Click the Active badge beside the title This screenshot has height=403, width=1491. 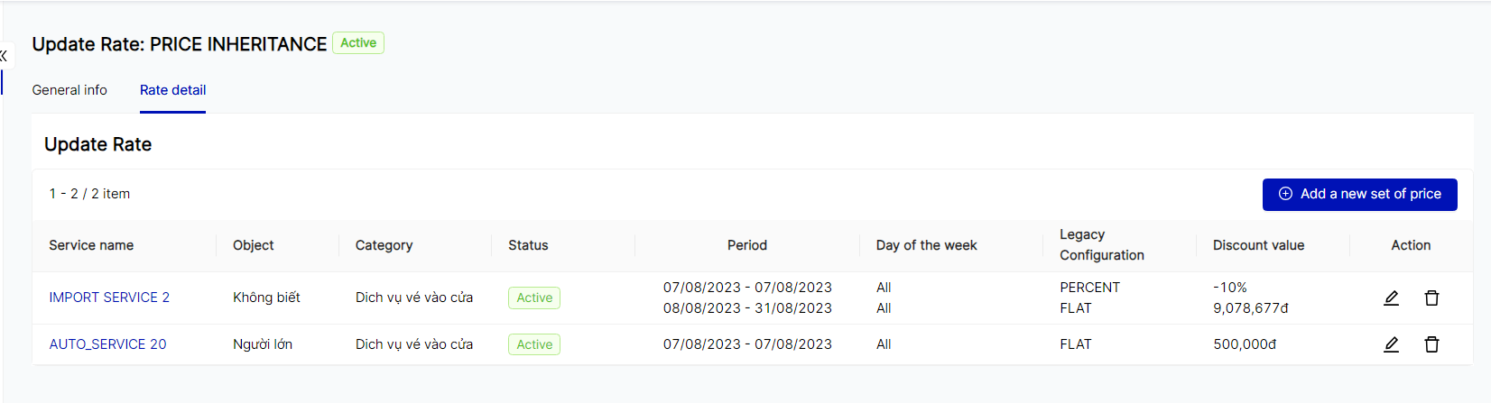coord(358,43)
